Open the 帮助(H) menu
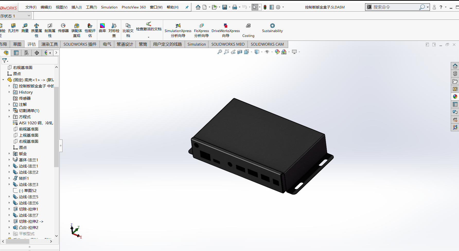The image size is (459, 251). (x=173, y=7)
